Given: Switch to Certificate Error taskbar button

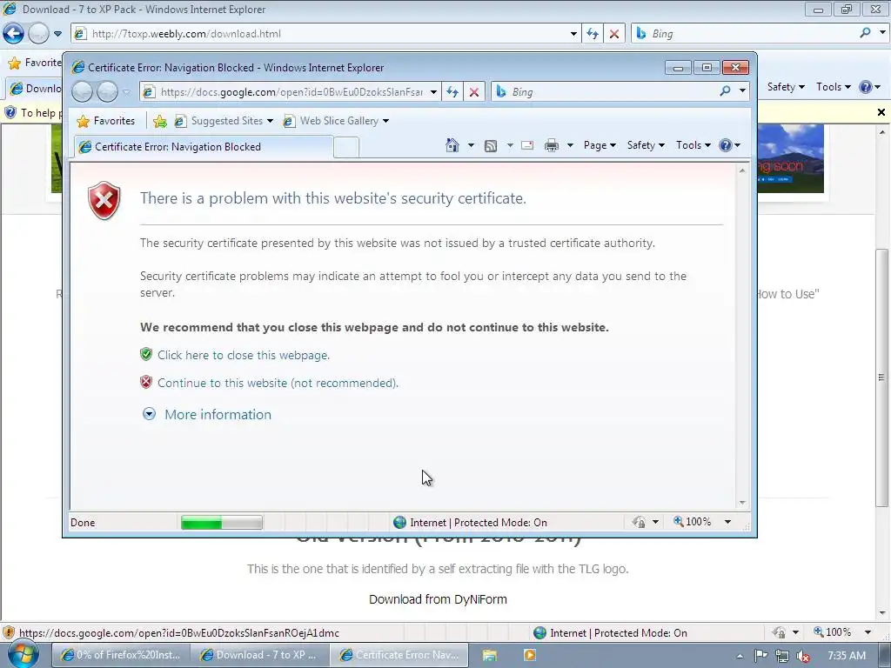Looking at the screenshot, I should coord(399,655).
